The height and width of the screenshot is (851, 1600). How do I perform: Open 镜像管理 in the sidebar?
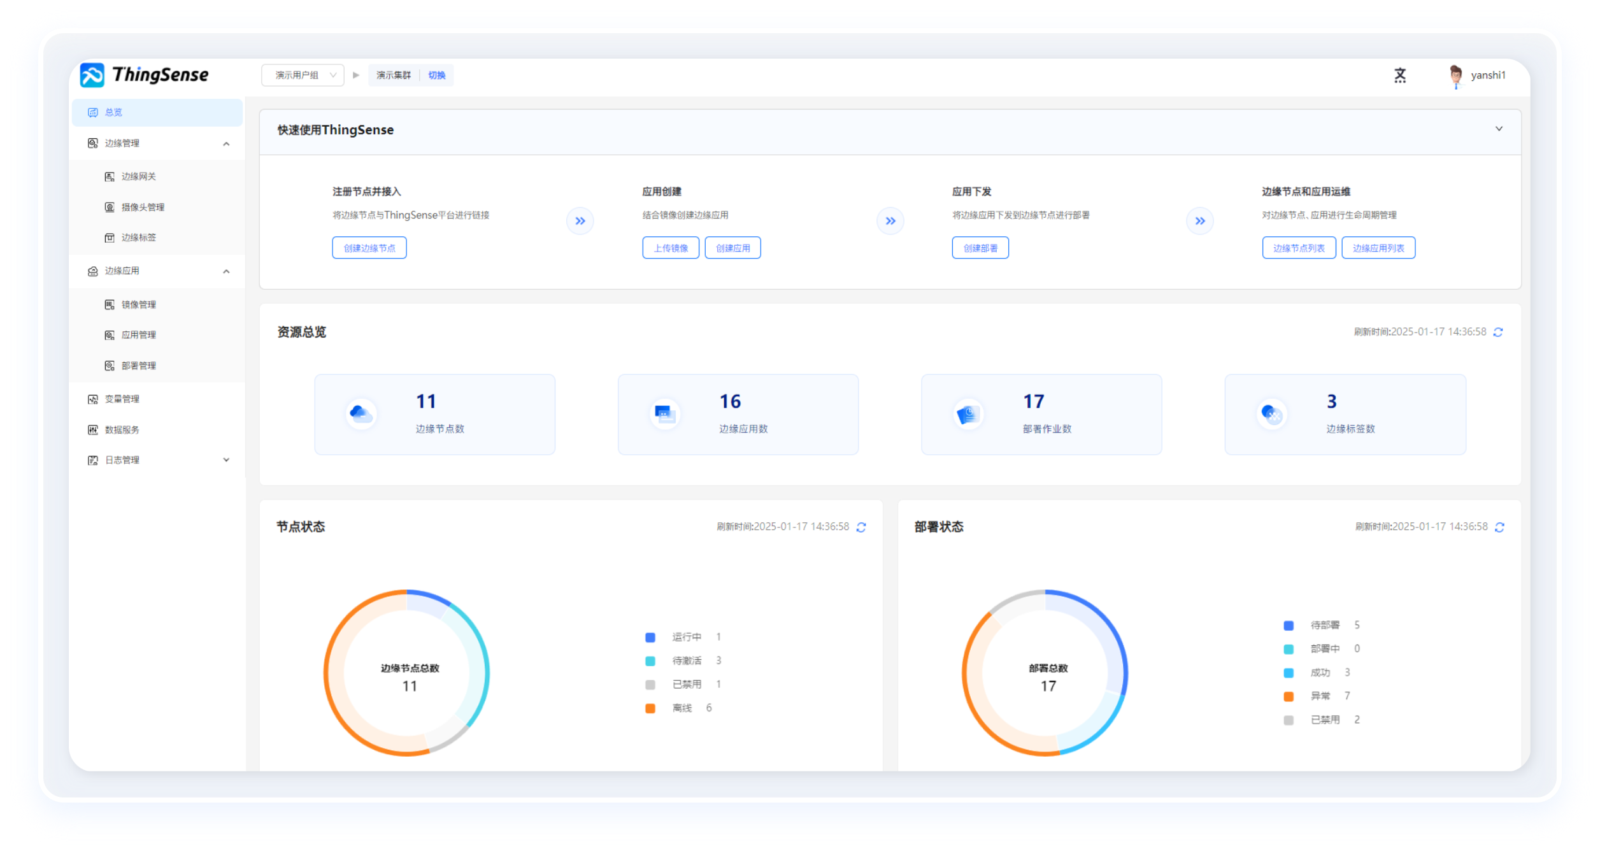point(138,304)
